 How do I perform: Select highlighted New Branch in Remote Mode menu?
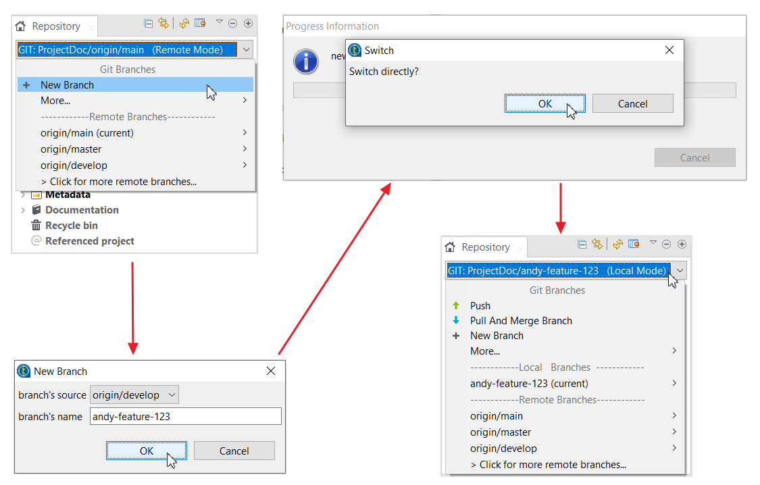67,84
